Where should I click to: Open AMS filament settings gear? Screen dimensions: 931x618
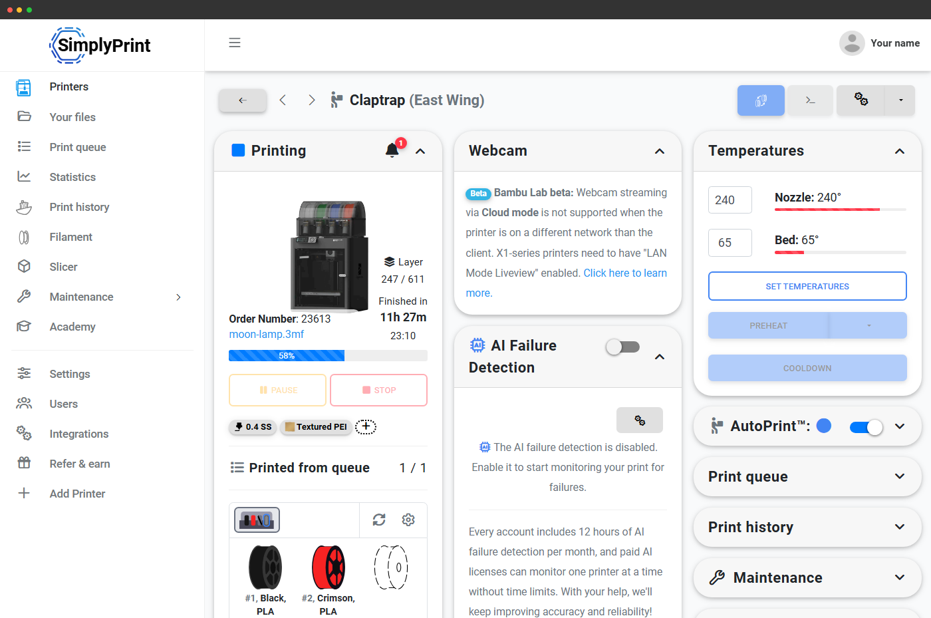pos(408,520)
